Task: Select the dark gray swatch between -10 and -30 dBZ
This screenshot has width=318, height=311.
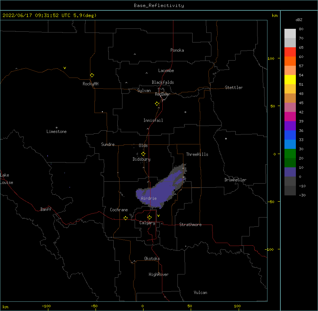Action: click(290, 191)
